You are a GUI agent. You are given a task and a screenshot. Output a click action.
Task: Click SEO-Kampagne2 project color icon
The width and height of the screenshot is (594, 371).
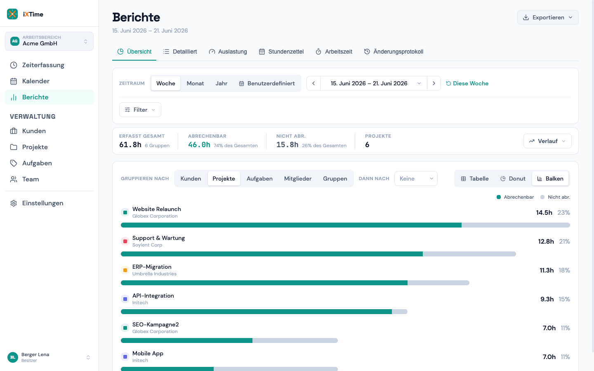125,328
